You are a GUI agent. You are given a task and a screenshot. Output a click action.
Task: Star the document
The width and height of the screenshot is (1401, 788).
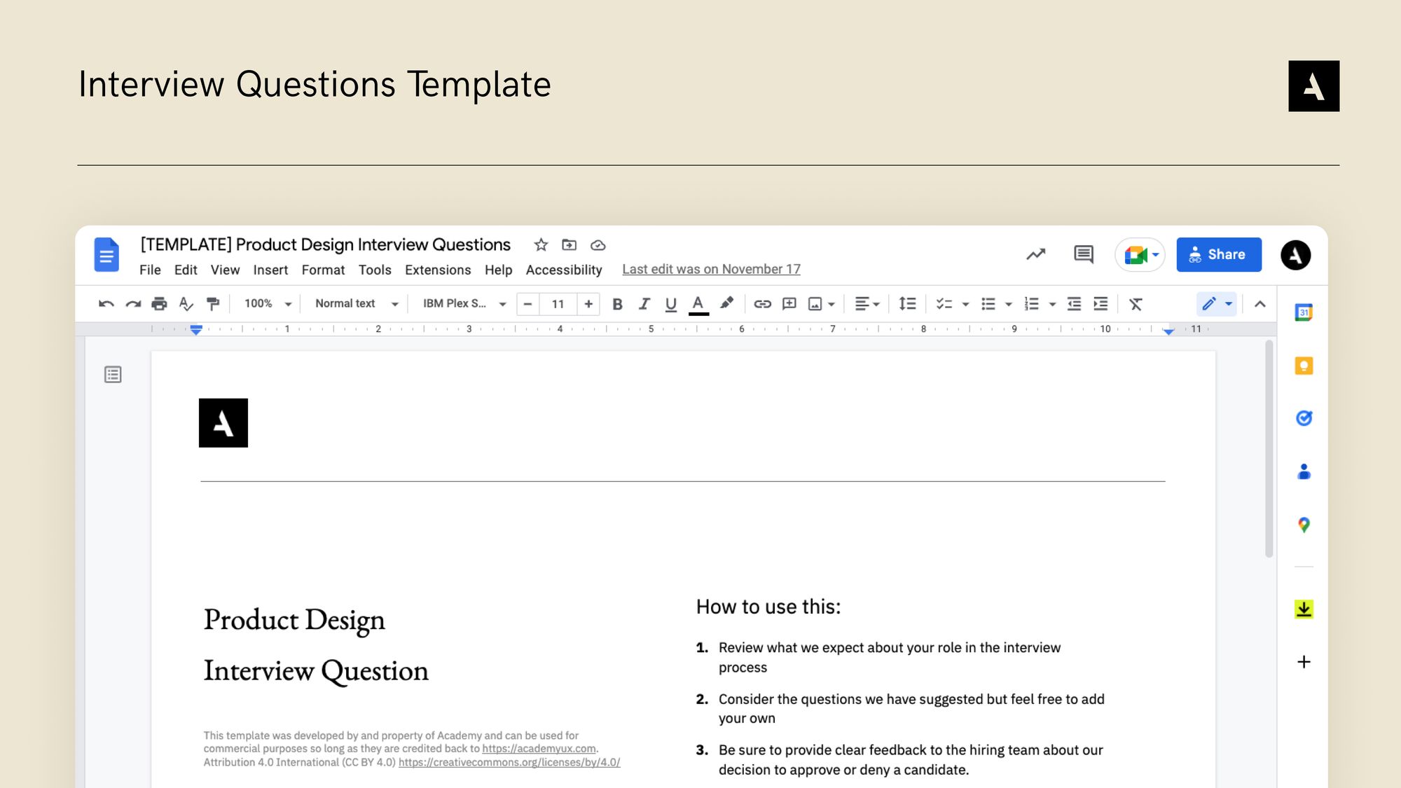540,244
